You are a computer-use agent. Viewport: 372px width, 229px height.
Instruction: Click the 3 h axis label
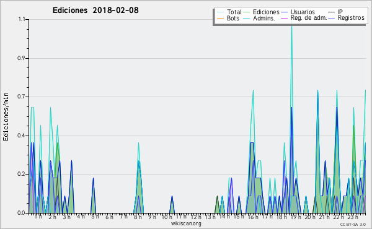[67, 217]
